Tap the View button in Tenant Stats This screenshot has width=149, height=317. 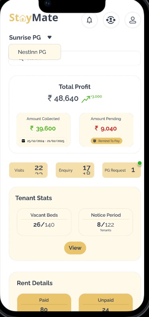[x=75, y=248]
